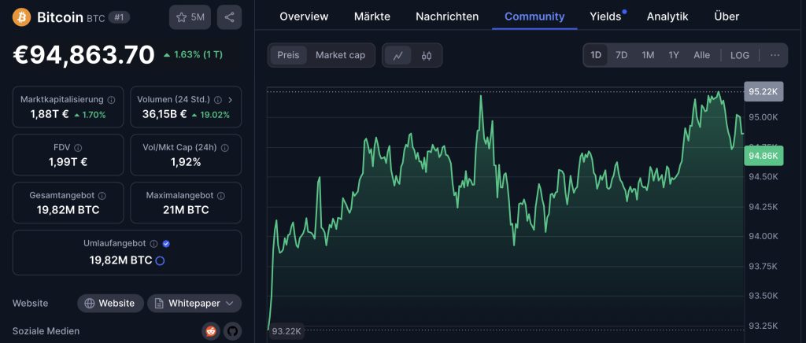Viewport: 806px width, 343px height.
Task: Open the Website button with globe icon
Action: coord(109,304)
